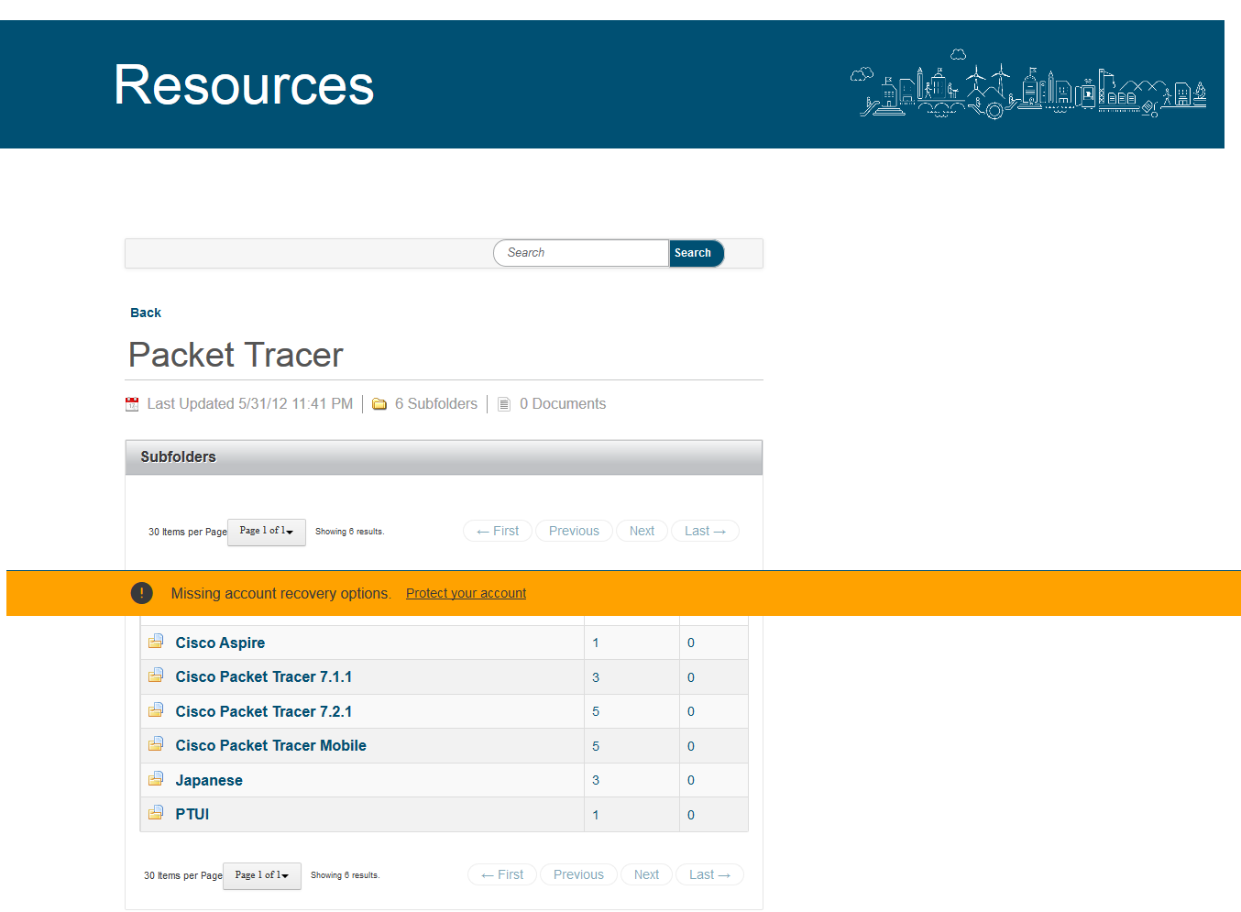
Task: Click the Cisco Aspire folder icon
Action: click(156, 642)
